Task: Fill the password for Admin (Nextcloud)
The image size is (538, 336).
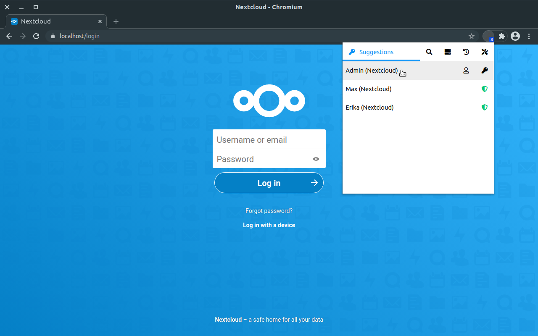Action: [x=484, y=70]
